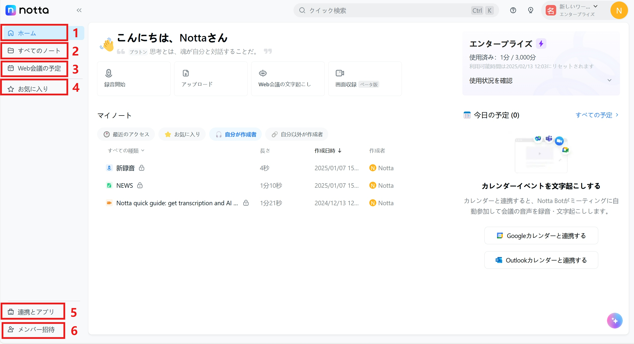Open Web会議の文字起こし card

coord(288,79)
